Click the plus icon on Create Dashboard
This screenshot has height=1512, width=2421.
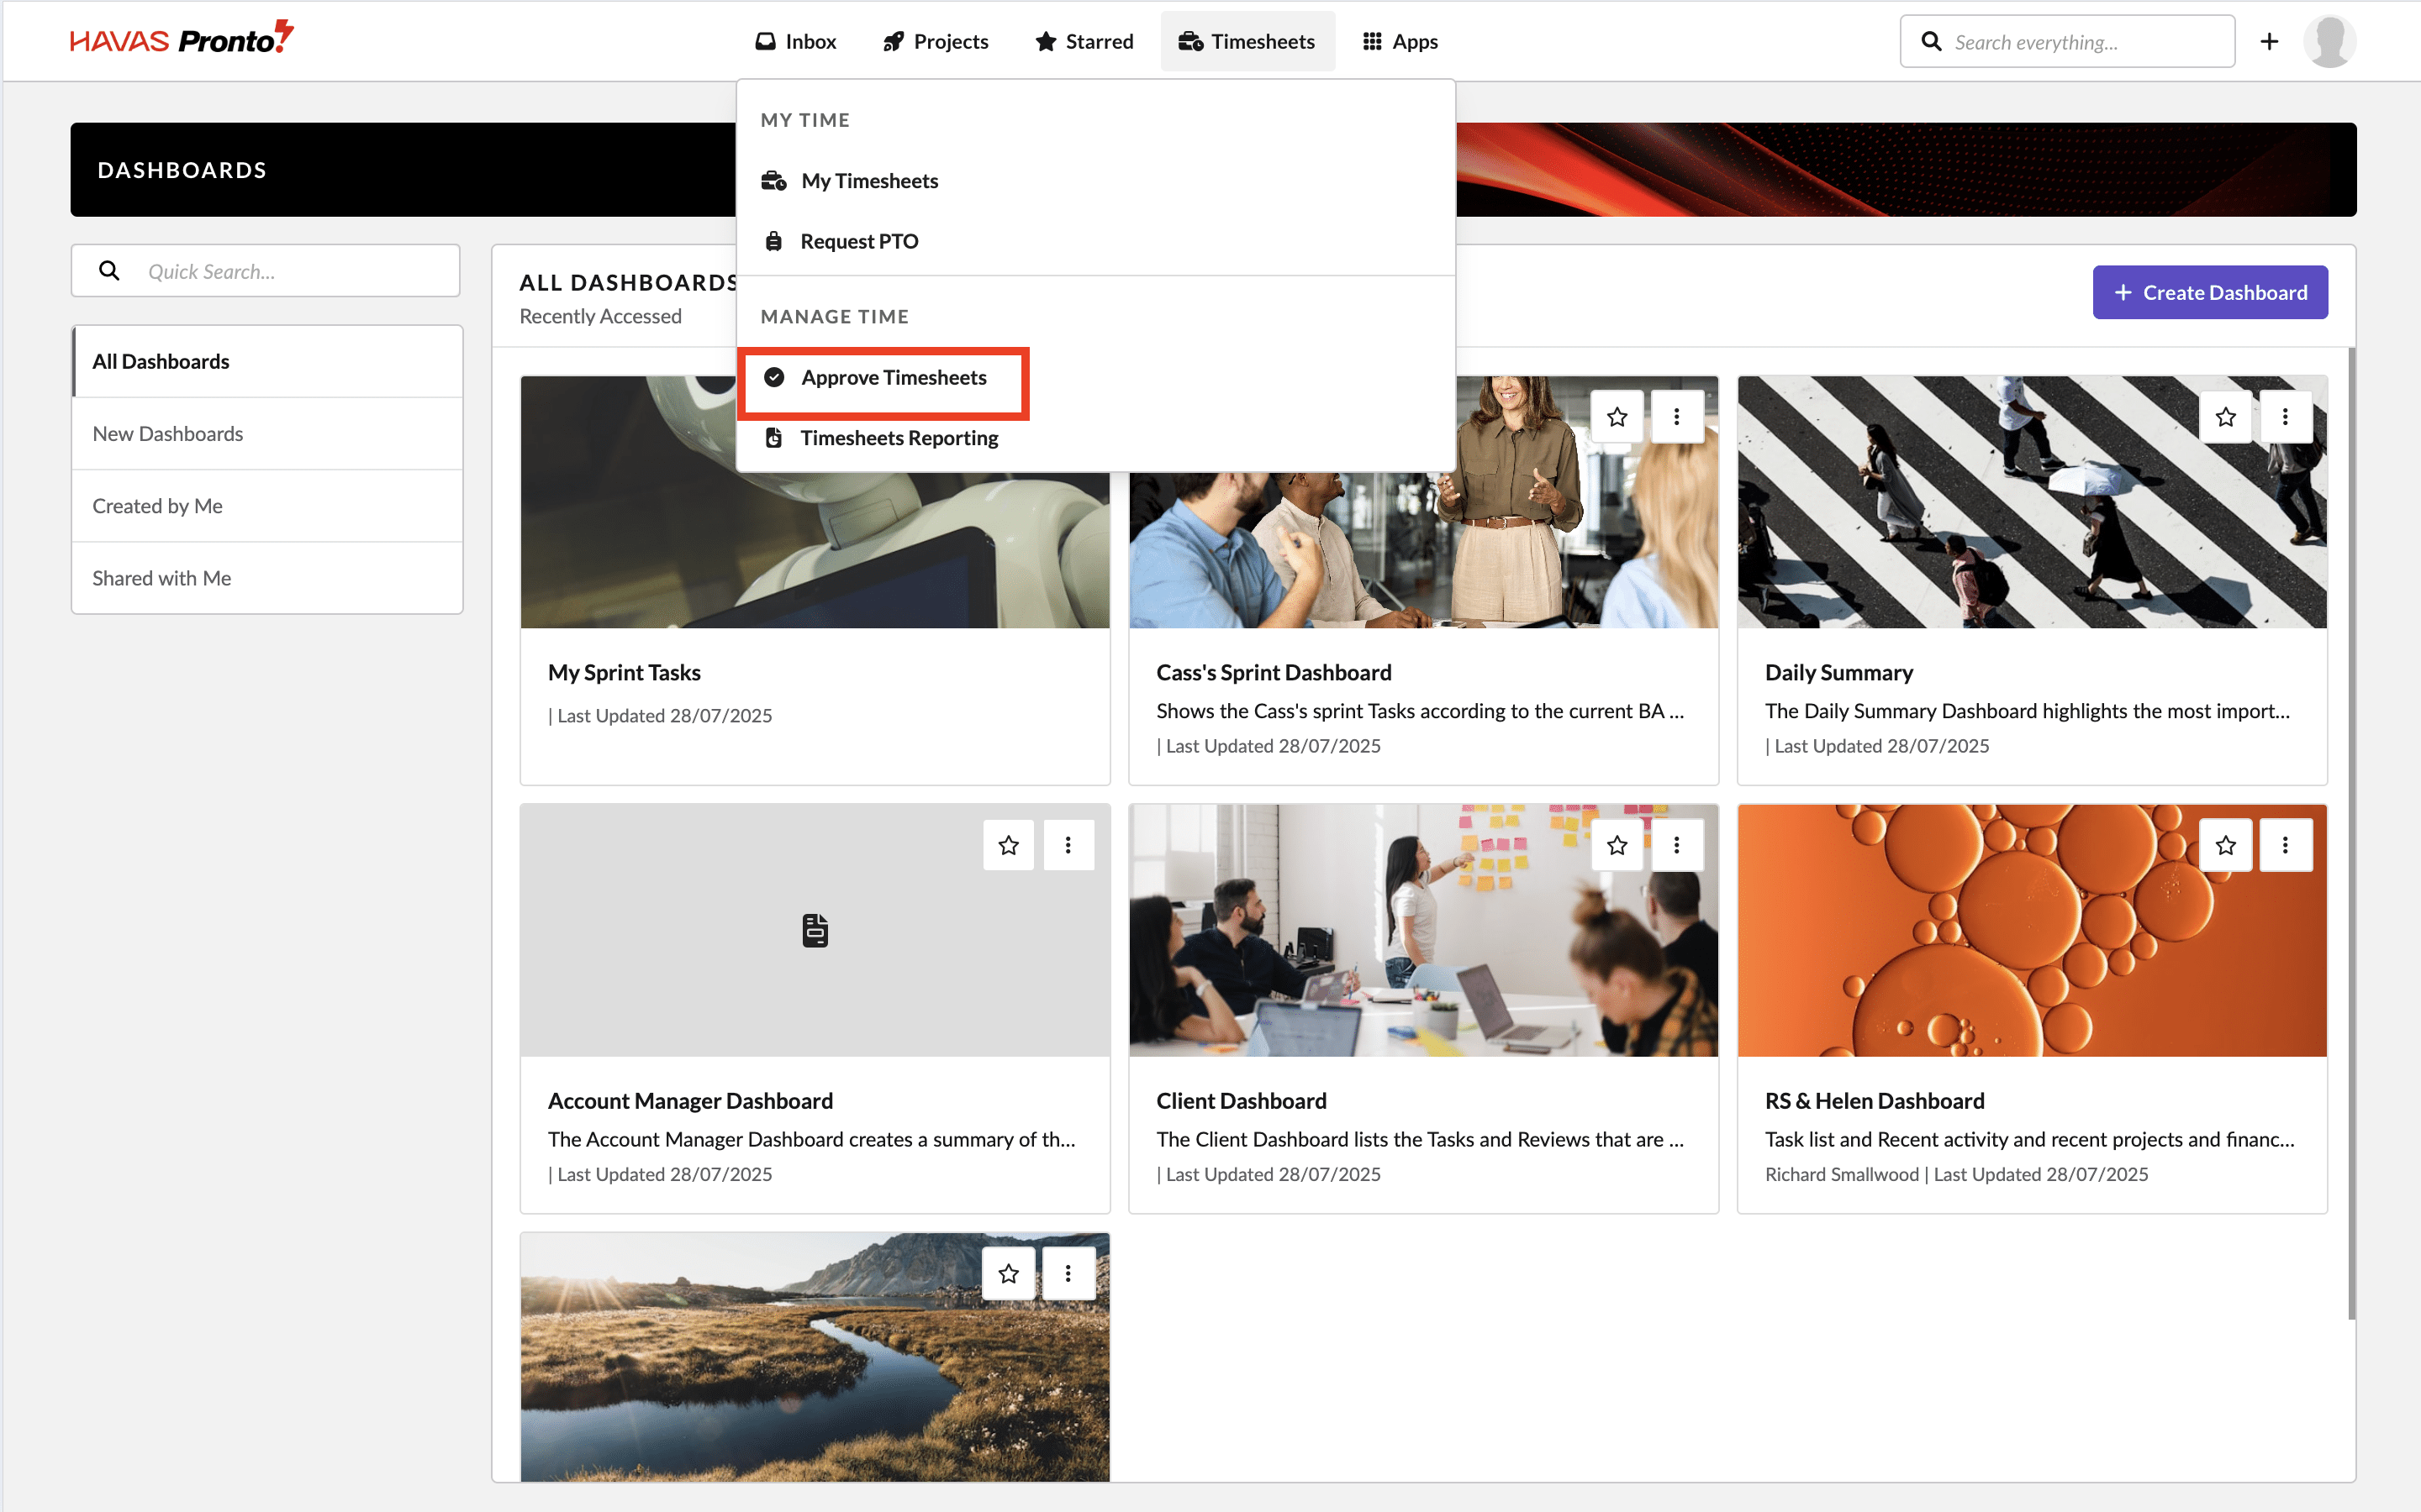pos(2123,292)
